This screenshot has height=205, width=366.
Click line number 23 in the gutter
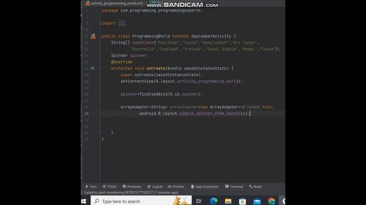pyautogui.click(x=86, y=113)
